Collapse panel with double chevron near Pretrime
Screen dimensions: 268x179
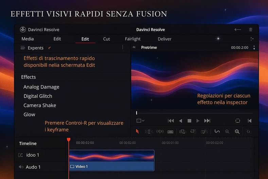point(134,47)
